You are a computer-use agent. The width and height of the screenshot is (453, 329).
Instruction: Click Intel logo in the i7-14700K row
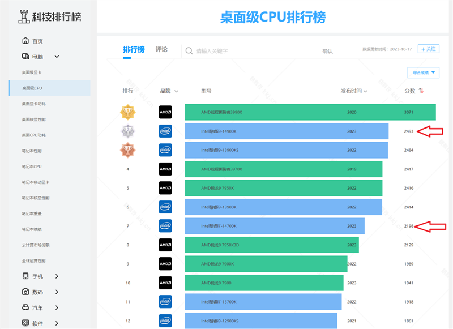165,226
